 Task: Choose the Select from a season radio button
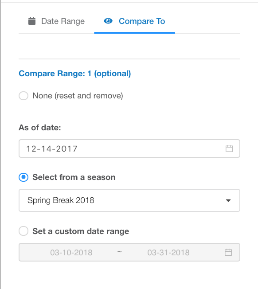pyautogui.click(x=23, y=177)
